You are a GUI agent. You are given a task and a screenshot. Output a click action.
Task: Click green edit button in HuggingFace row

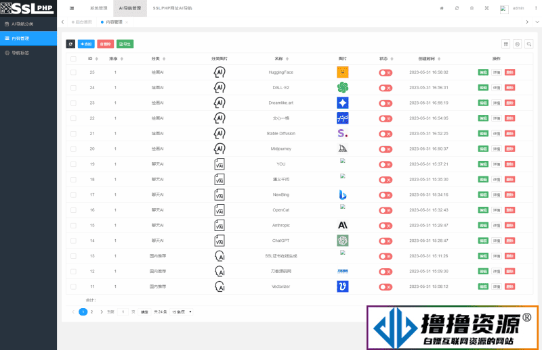[x=483, y=72]
